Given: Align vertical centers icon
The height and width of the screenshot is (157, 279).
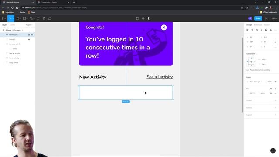Looking at the screenshot, I should tap(266, 30).
